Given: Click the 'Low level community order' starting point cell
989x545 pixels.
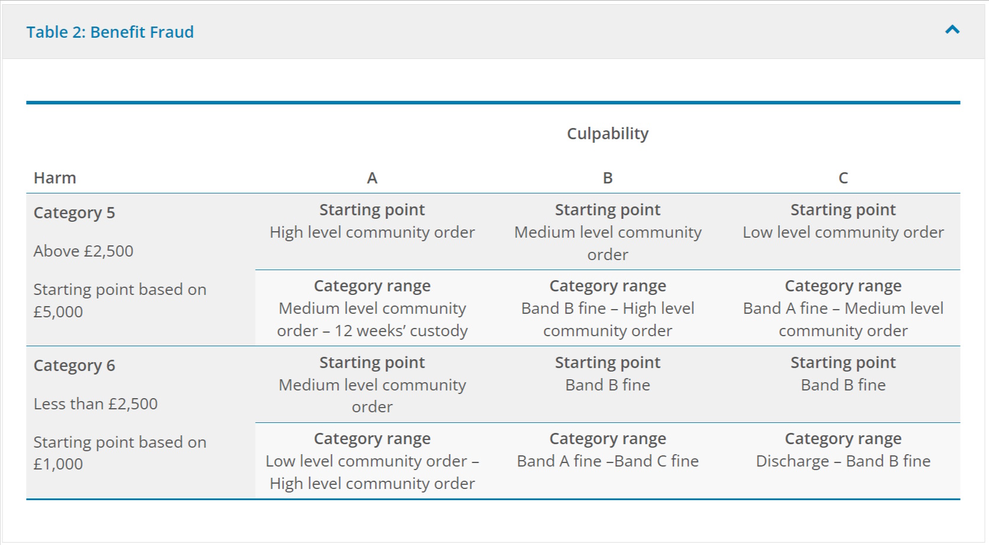Looking at the screenshot, I should 843,232.
